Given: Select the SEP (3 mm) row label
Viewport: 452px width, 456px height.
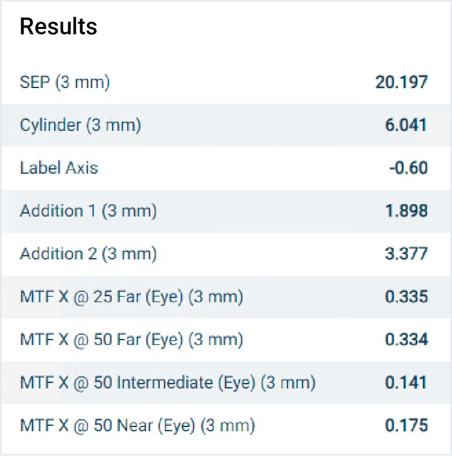Looking at the screenshot, I should click(x=65, y=83).
